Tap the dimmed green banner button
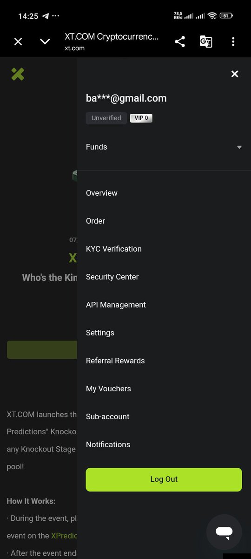The height and width of the screenshot is (559, 251). (x=42, y=349)
